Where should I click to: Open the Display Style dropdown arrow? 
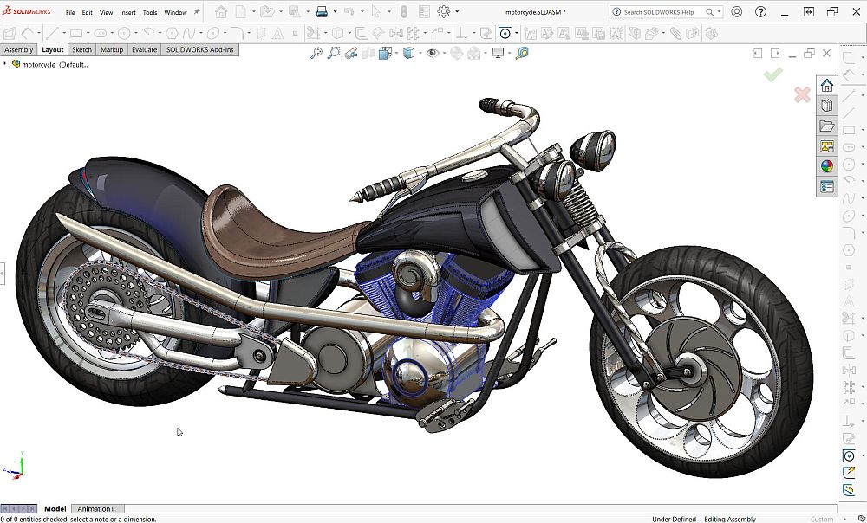pyautogui.click(x=421, y=52)
